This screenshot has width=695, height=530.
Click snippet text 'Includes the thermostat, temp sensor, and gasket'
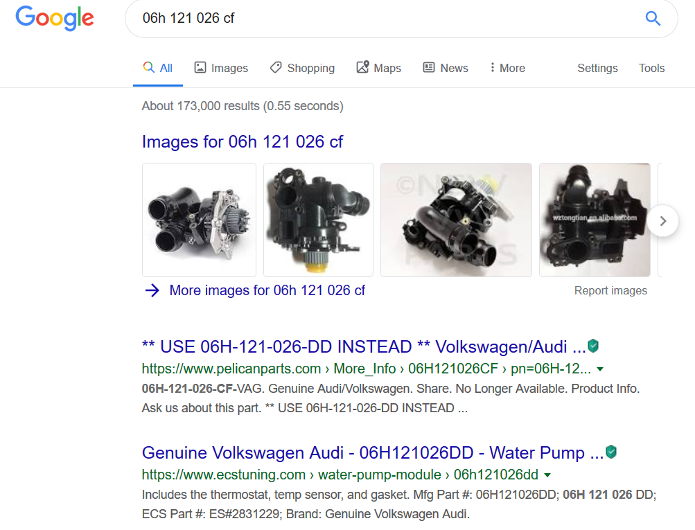click(276, 495)
